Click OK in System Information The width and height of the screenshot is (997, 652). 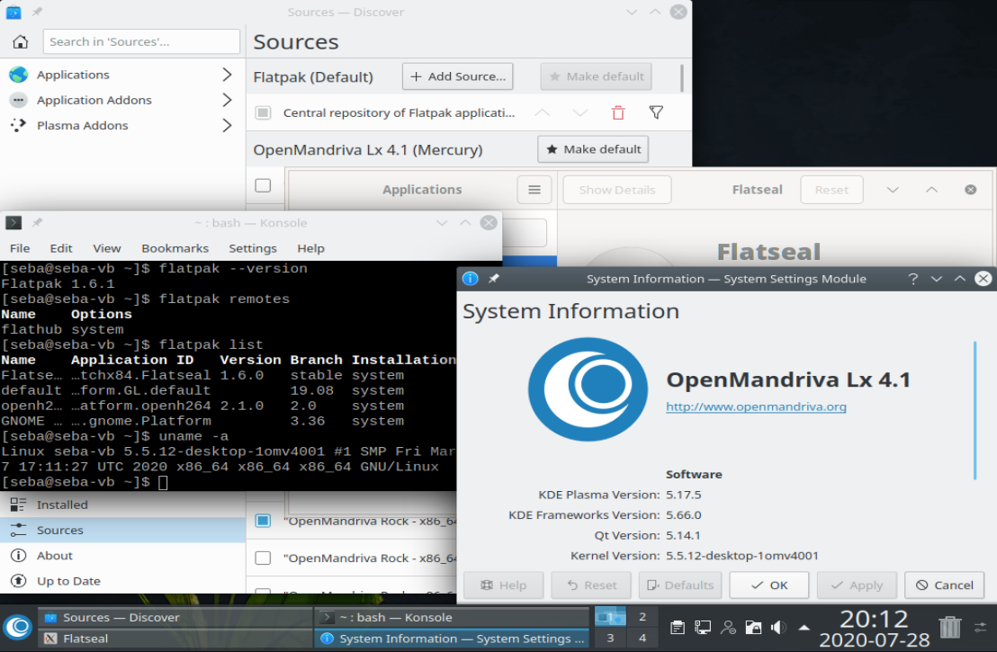pos(768,585)
